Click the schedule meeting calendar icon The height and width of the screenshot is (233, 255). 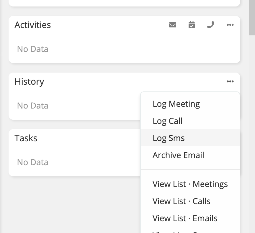click(192, 25)
